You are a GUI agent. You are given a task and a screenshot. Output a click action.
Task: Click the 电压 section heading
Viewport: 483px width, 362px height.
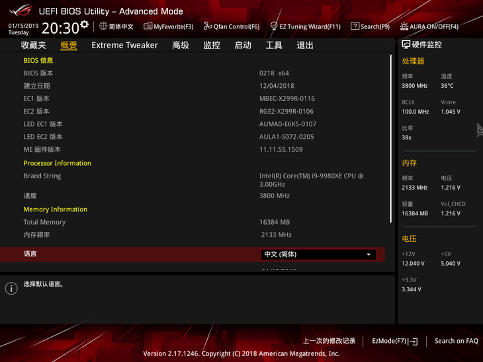[409, 238]
